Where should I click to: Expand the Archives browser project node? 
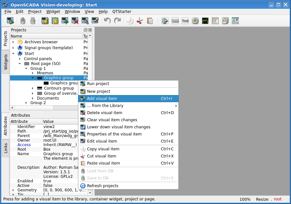(x=13, y=42)
